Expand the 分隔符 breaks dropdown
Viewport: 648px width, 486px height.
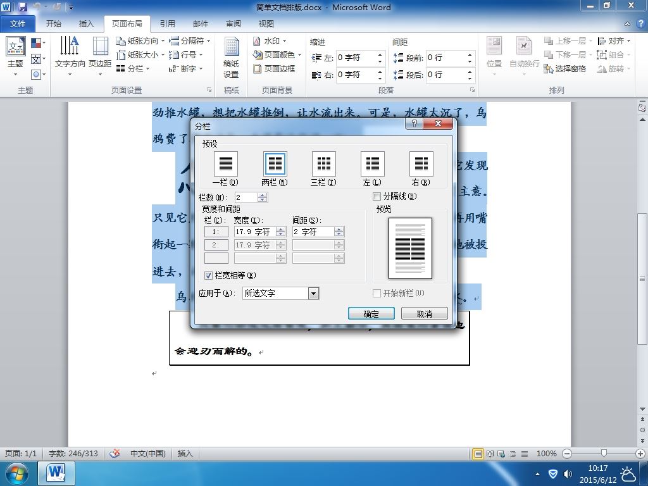[209, 41]
